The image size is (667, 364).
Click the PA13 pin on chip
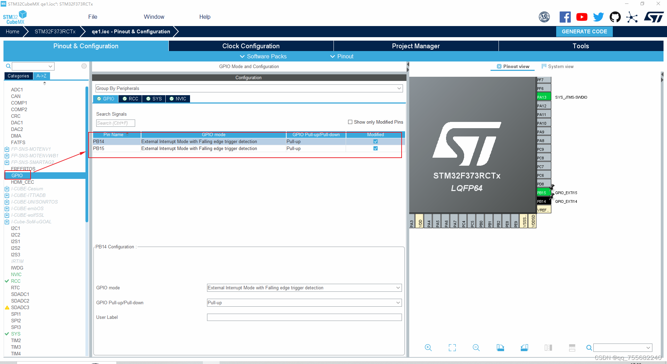tap(544, 97)
